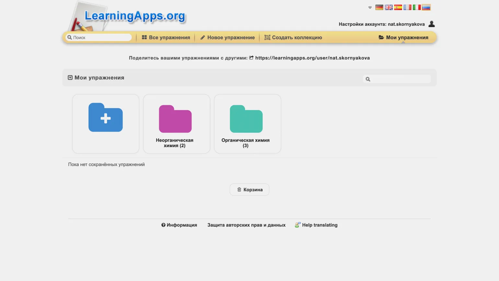This screenshot has width=499, height=281.
Task: Pick the French flag language
Action: click(407, 7)
